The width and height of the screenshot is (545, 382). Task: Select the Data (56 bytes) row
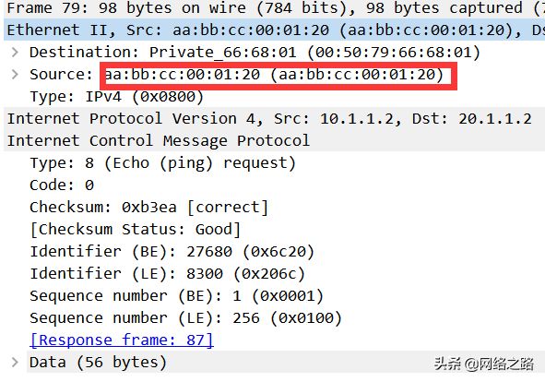click(286, 363)
